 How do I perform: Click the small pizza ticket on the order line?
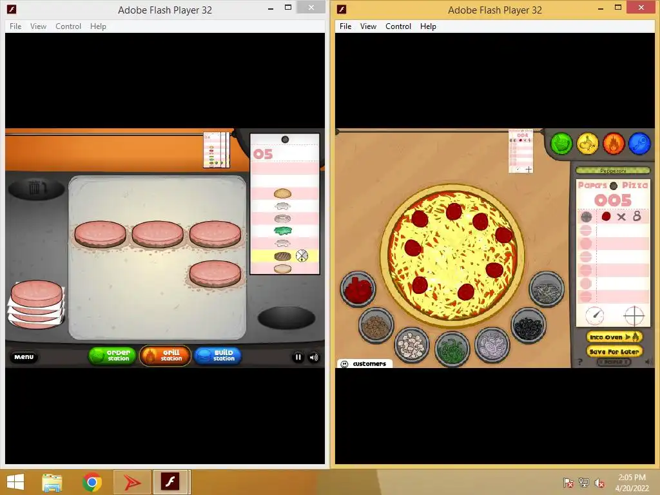521,151
